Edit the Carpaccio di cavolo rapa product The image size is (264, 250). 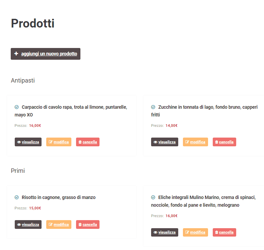59,142
